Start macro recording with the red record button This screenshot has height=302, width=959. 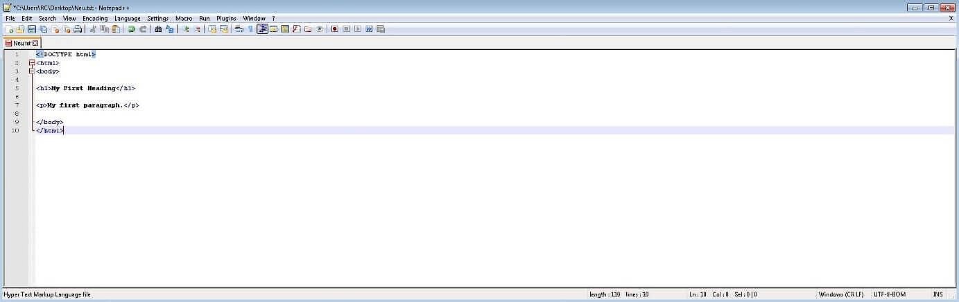[334, 29]
